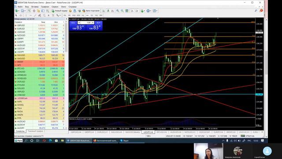
Task: Select the trendline drawing tool
Action: tap(35, 15)
